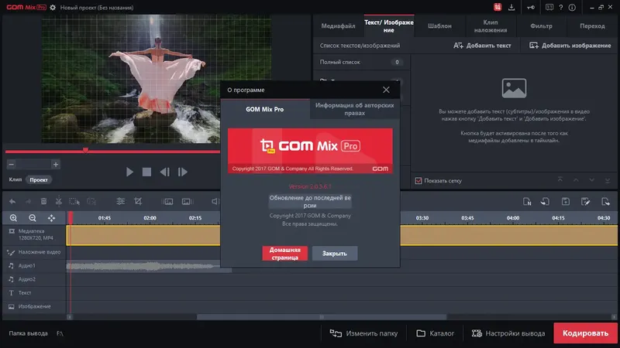Move item to bottom double-chevron down

pos(608,180)
